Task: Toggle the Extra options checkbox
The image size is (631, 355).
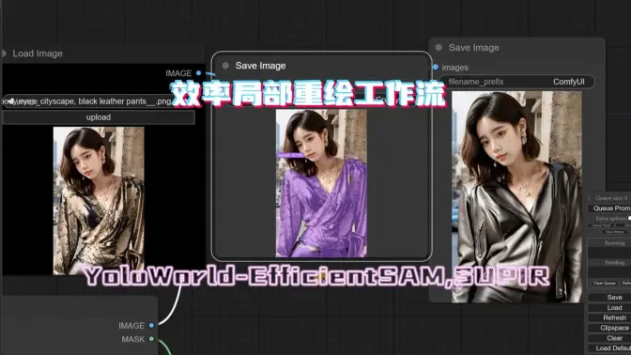Action: [x=629, y=218]
